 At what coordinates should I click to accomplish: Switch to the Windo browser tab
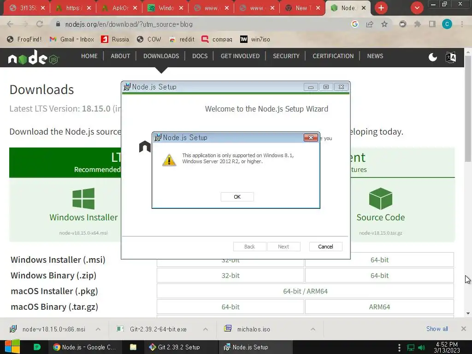[165, 8]
